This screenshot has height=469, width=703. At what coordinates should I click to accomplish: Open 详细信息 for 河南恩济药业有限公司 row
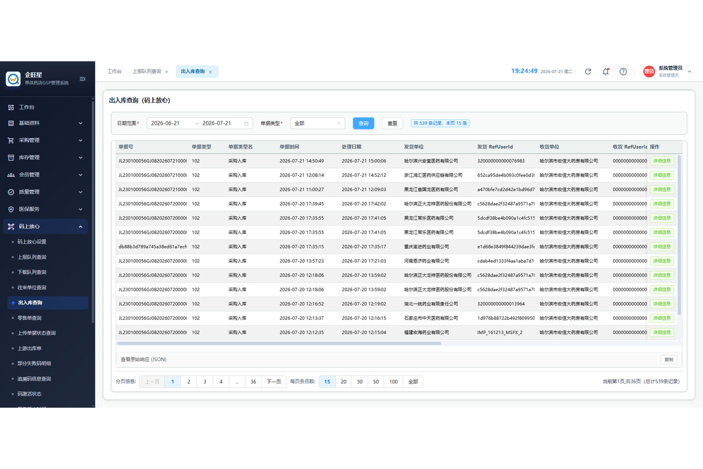[662, 261]
